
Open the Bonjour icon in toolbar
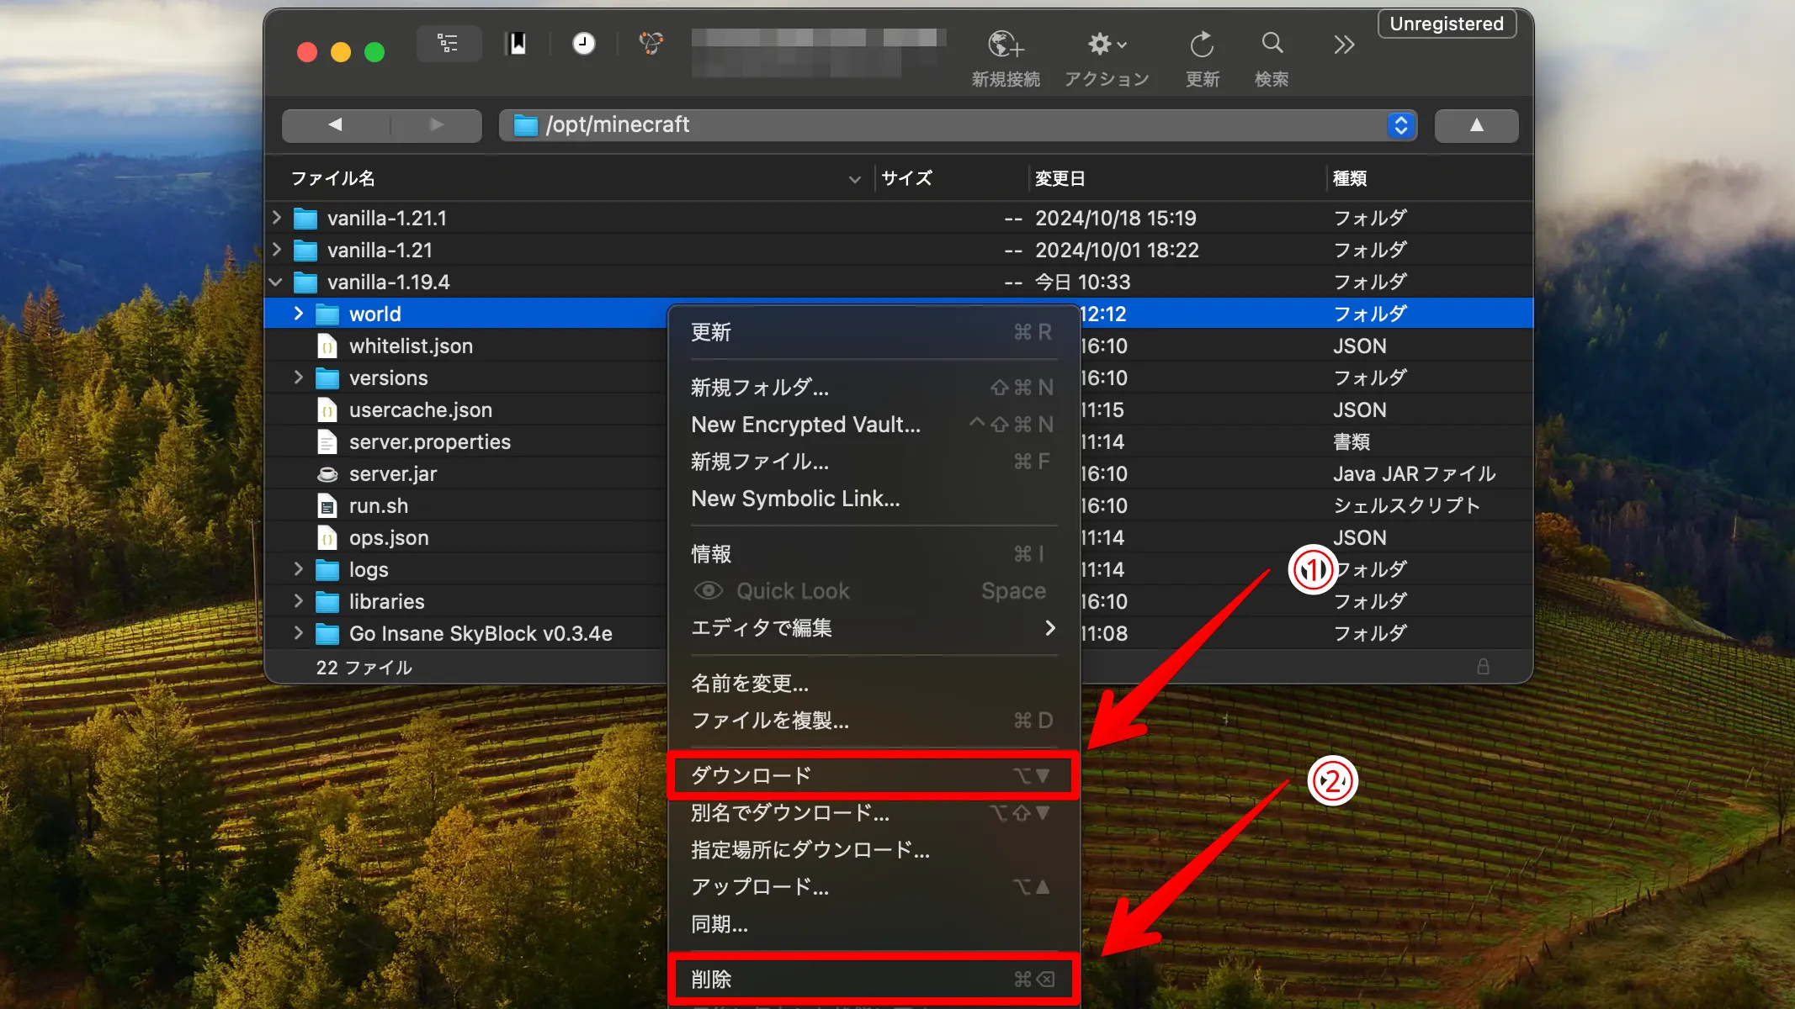(x=651, y=44)
